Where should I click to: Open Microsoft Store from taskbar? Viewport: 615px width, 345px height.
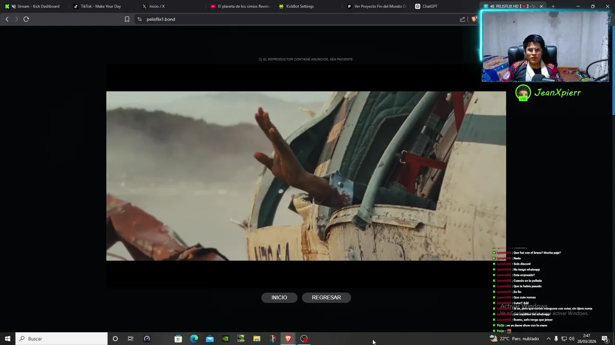(x=178, y=339)
